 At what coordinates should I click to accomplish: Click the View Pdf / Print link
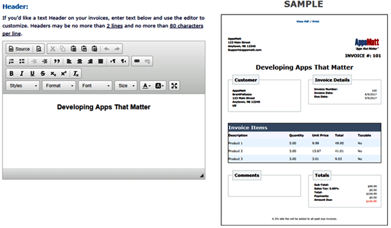click(x=308, y=21)
